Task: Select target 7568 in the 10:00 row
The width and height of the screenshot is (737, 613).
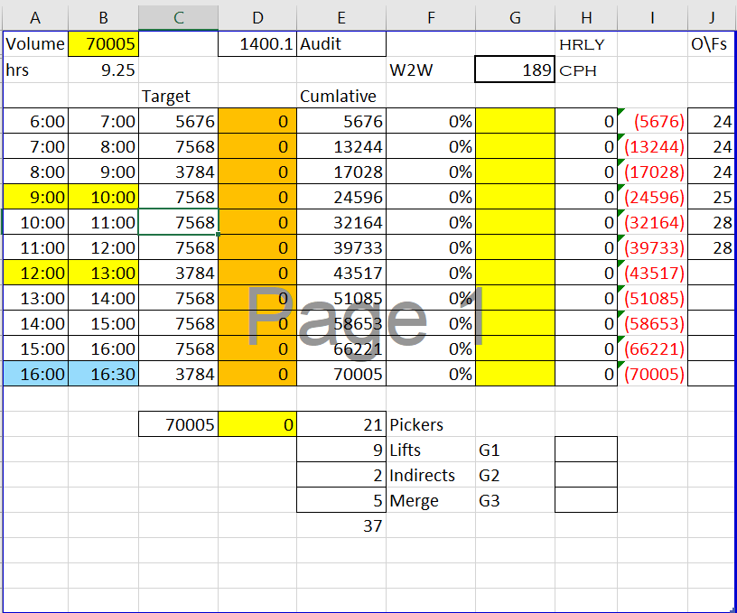Action: pyautogui.click(x=178, y=222)
